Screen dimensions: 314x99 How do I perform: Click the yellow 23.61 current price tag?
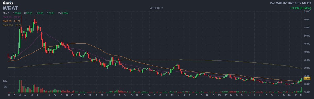(307, 78)
